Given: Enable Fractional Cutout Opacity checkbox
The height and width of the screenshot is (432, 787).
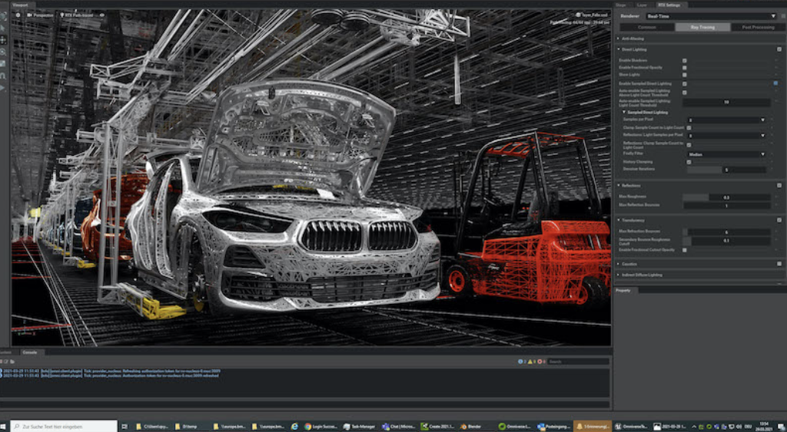Looking at the screenshot, I should pos(685,249).
